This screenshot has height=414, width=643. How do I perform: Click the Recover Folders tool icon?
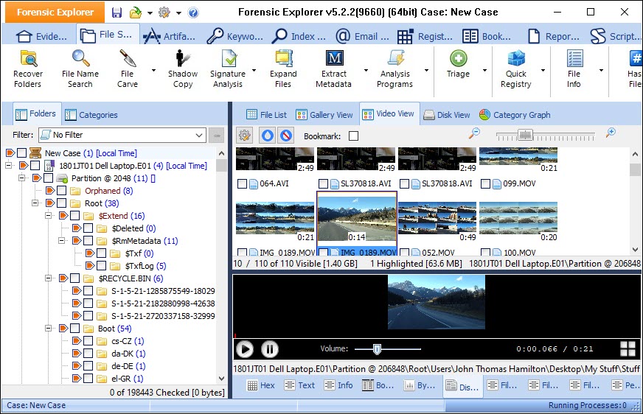coord(28,60)
